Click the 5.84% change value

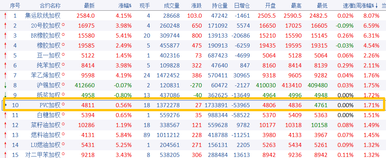[123, 135]
